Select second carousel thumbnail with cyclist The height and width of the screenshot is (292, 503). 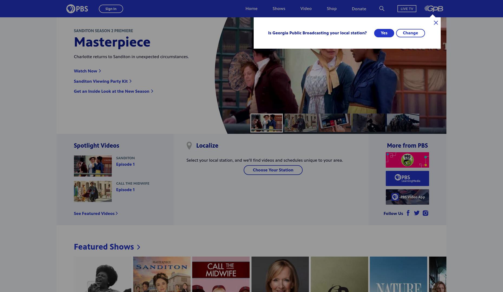click(x=301, y=123)
